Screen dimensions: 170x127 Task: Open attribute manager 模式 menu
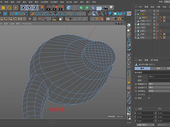[x=140, y=60]
